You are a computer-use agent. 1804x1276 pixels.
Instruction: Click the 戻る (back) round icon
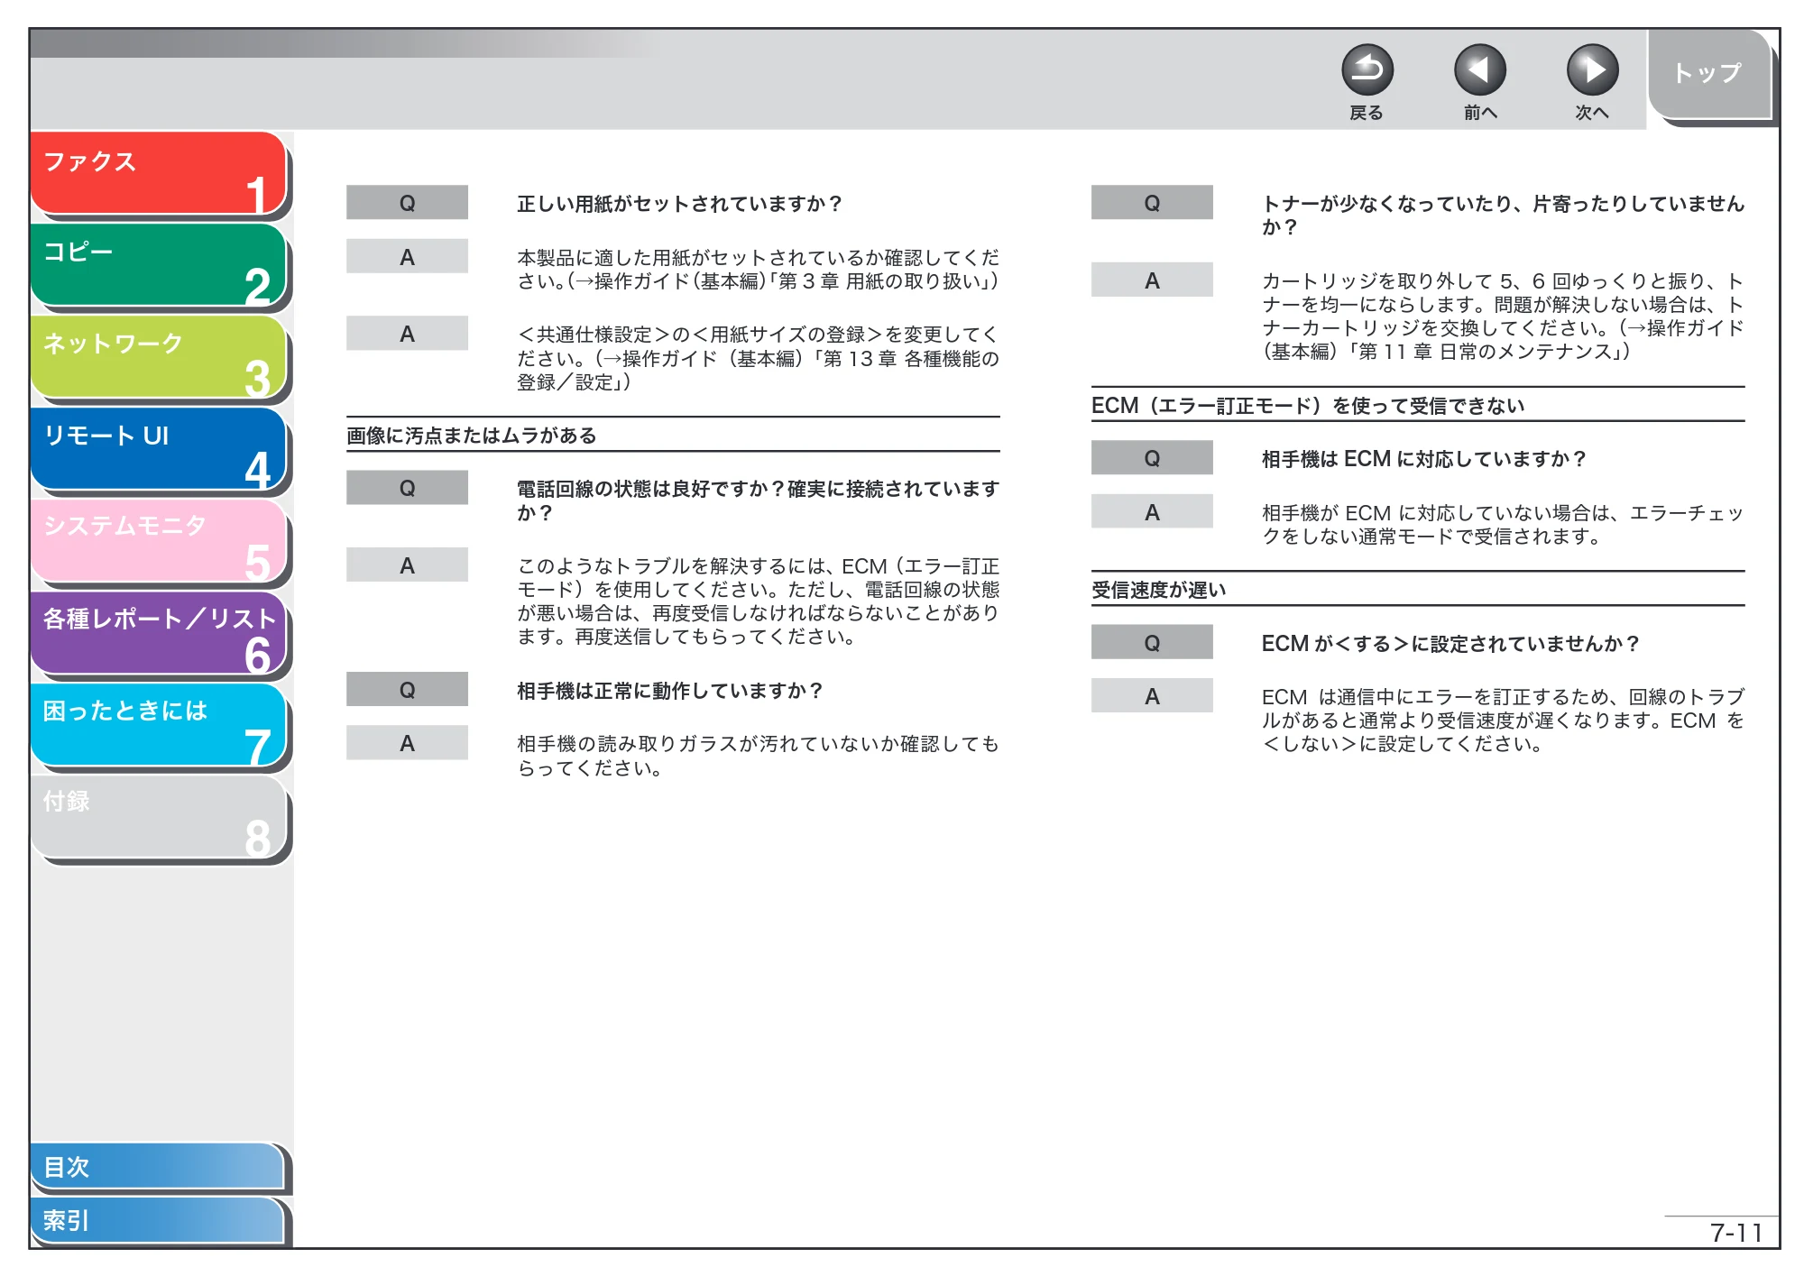[x=1367, y=70]
